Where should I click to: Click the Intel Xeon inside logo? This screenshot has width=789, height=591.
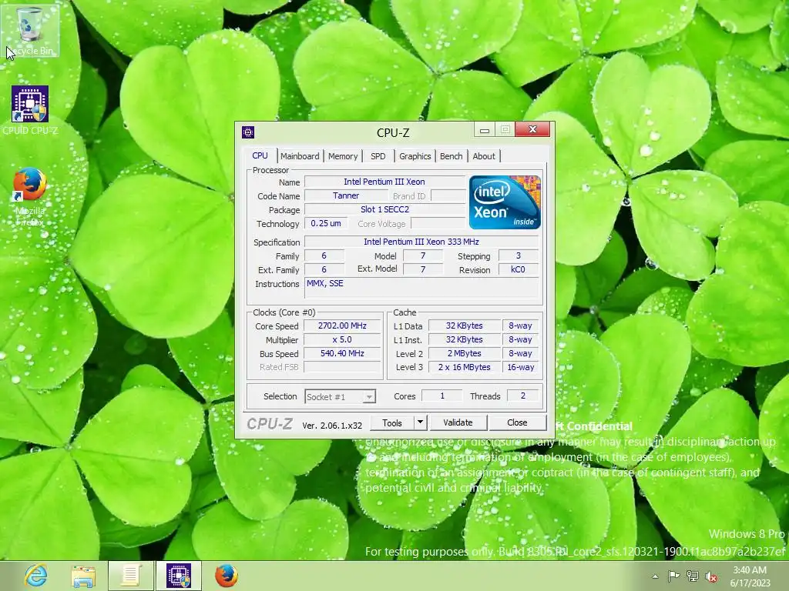point(505,202)
